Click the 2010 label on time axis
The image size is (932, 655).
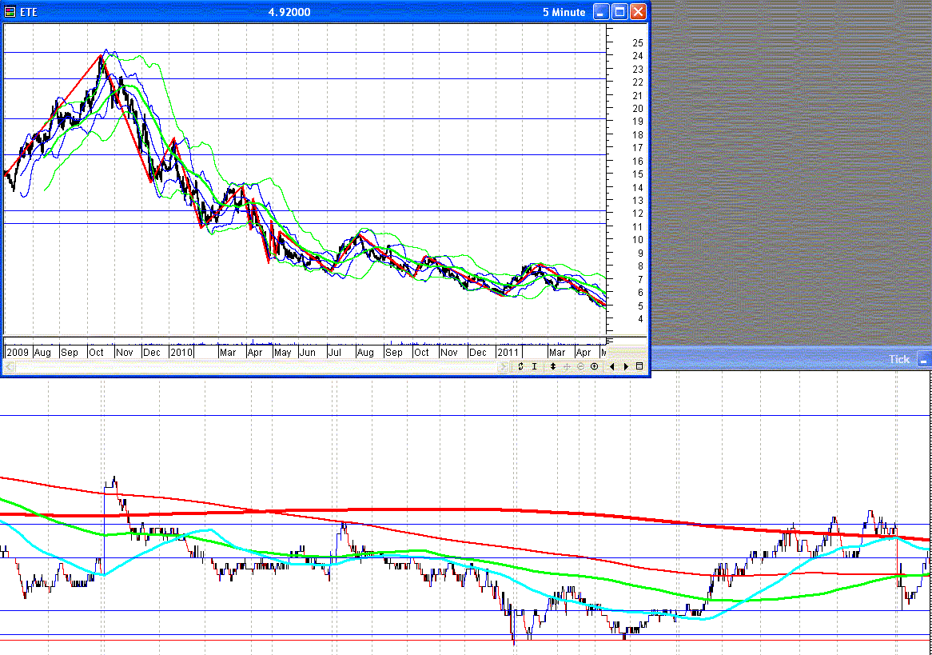pos(181,352)
